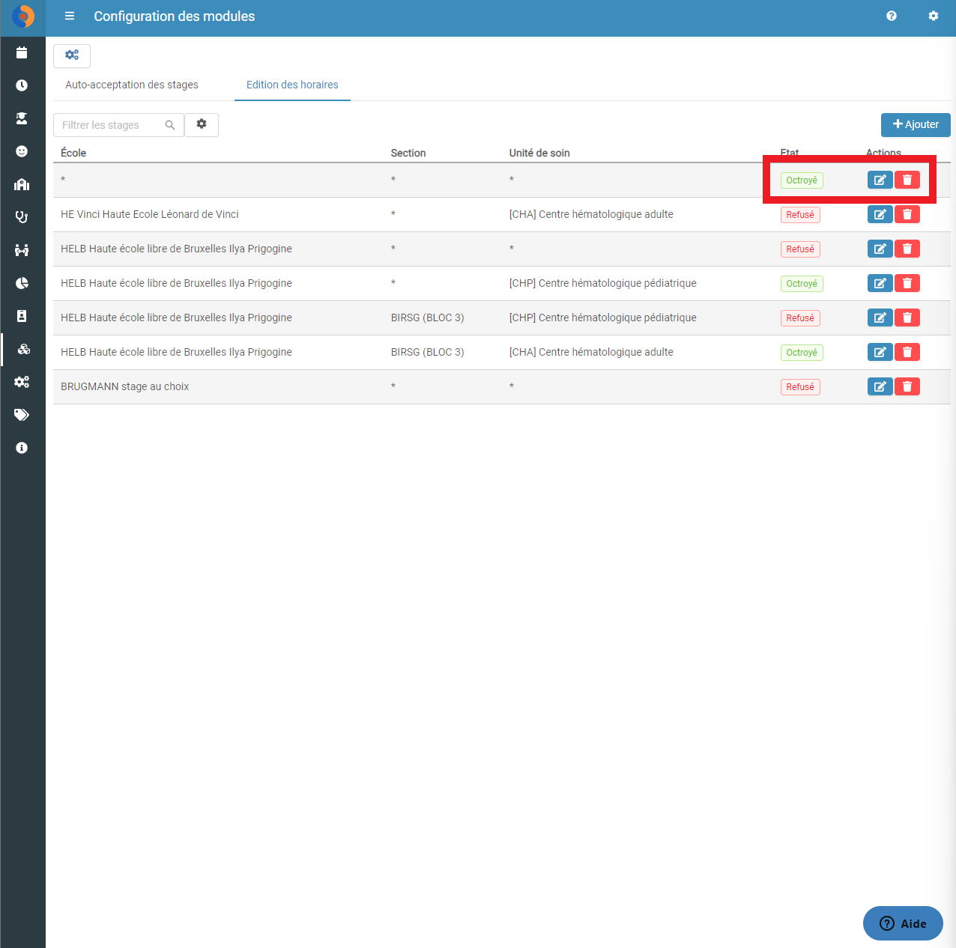Open the calendar sidebar icon
This screenshot has width=956, height=948.
(x=22, y=52)
